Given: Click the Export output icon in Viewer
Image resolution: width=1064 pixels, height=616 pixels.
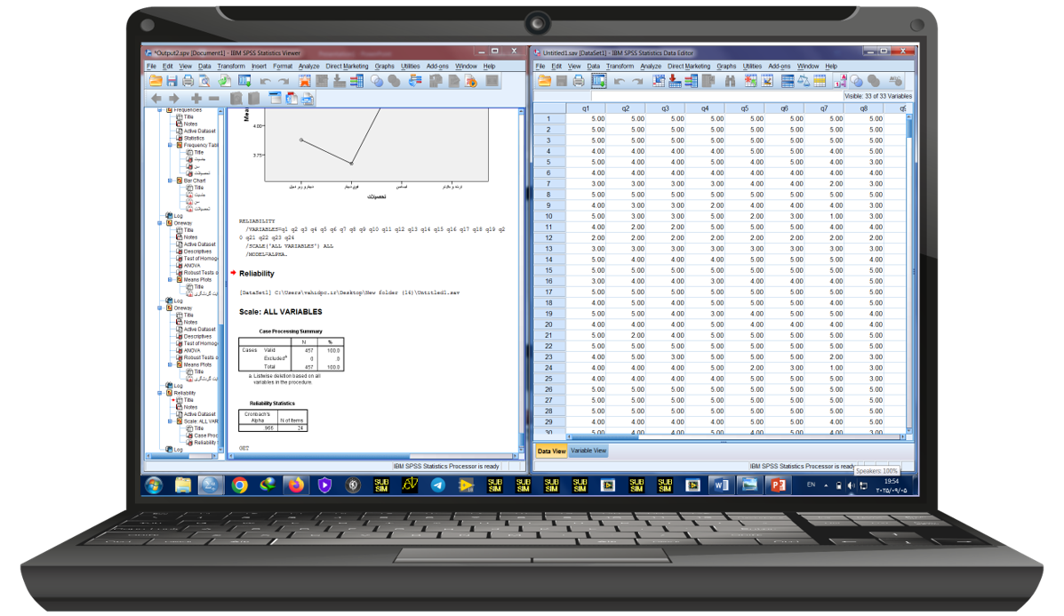Looking at the screenshot, I should pos(224,81).
